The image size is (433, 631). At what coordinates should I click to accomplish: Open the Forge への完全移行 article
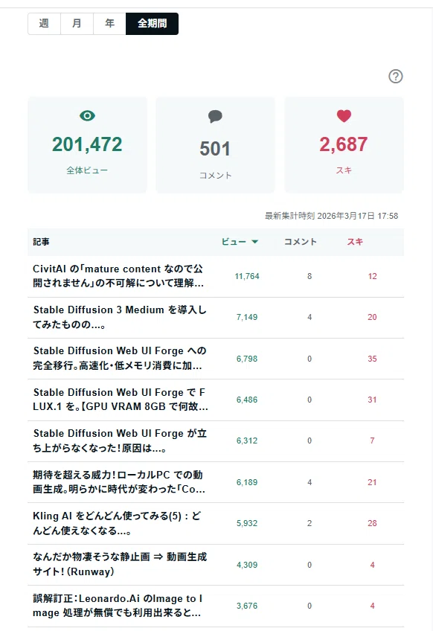coord(120,358)
